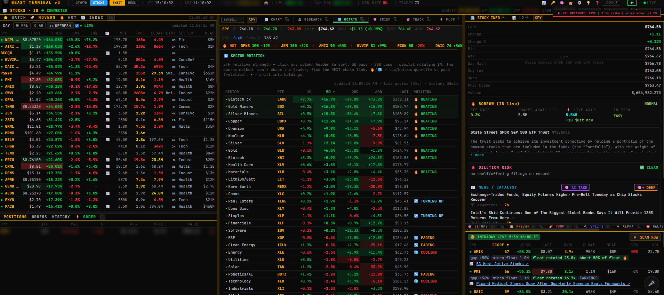Image resolution: width=664 pixels, height=295 pixels.
Task: Expand fund description with 'more' link
Action: point(478,155)
